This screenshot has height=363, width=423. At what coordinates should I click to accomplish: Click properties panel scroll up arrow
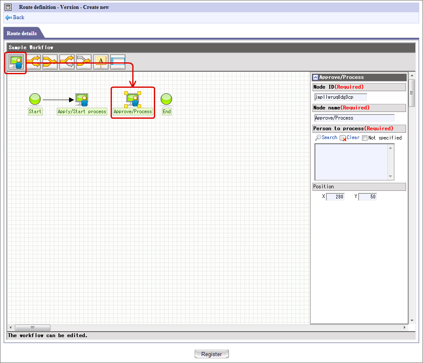coord(412,75)
